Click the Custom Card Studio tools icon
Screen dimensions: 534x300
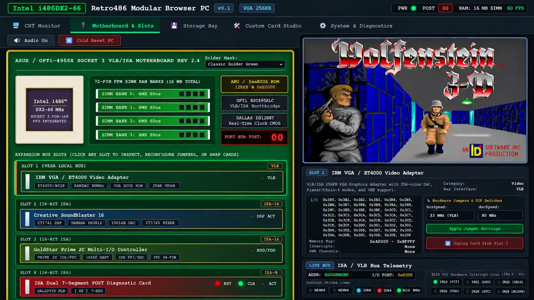click(237, 26)
